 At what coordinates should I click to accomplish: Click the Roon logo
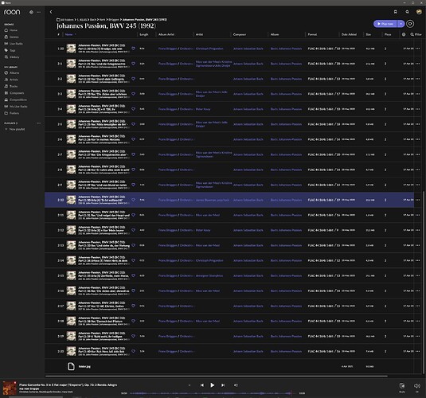[12, 12]
